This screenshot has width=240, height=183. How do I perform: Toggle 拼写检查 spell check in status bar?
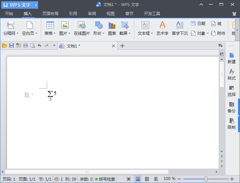(105, 179)
